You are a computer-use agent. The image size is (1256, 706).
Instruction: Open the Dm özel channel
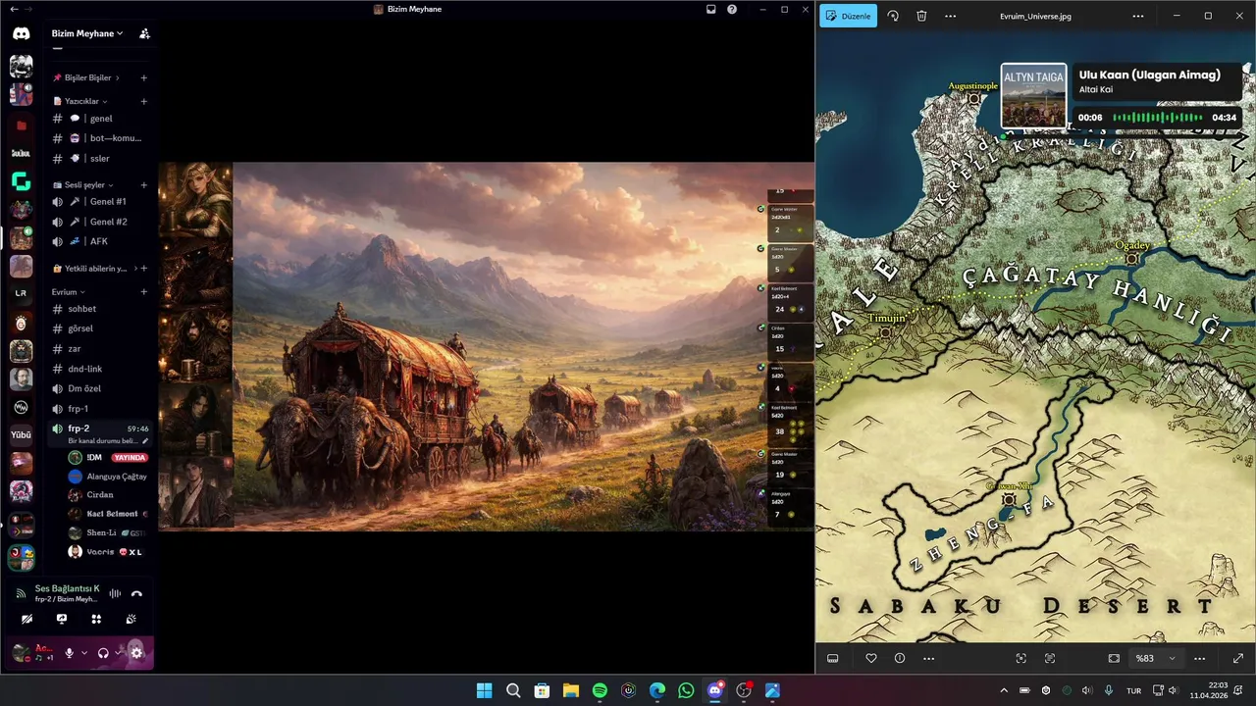(x=100, y=388)
